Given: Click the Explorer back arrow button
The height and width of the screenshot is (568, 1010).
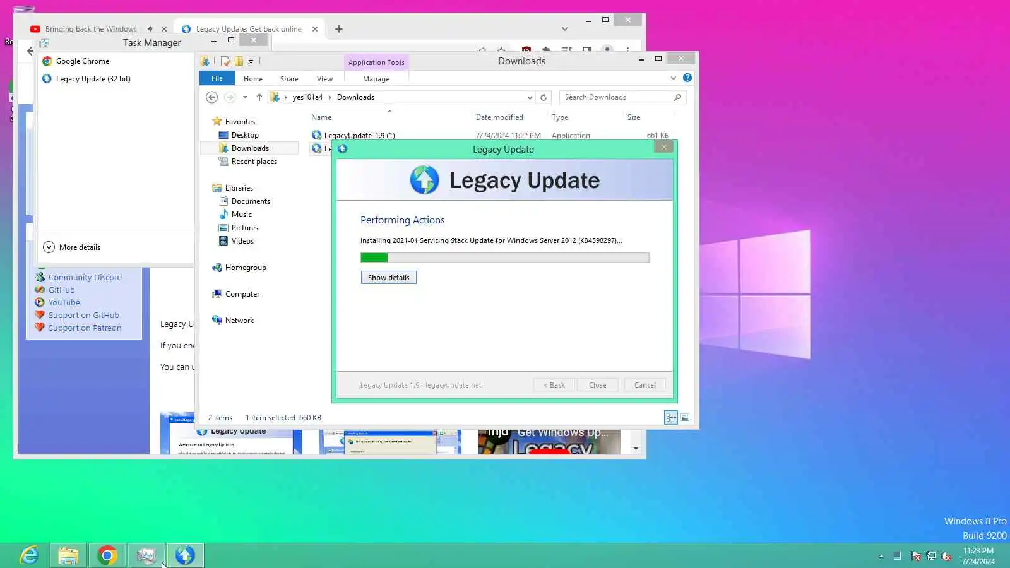Looking at the screenshot, I should 212,97.
